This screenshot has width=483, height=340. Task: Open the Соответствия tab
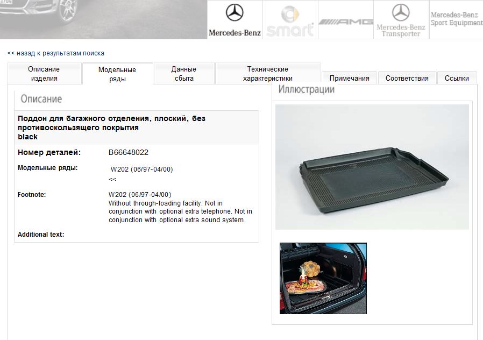click(407, 78)
